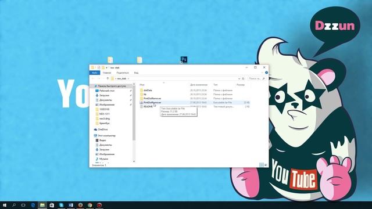The image size is (372, 209).
Task: Open Рабочий стол in quick access
Action: pos(107,91)
